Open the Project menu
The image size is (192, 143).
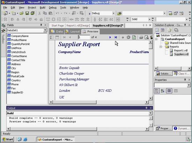(x=32, y=8)
